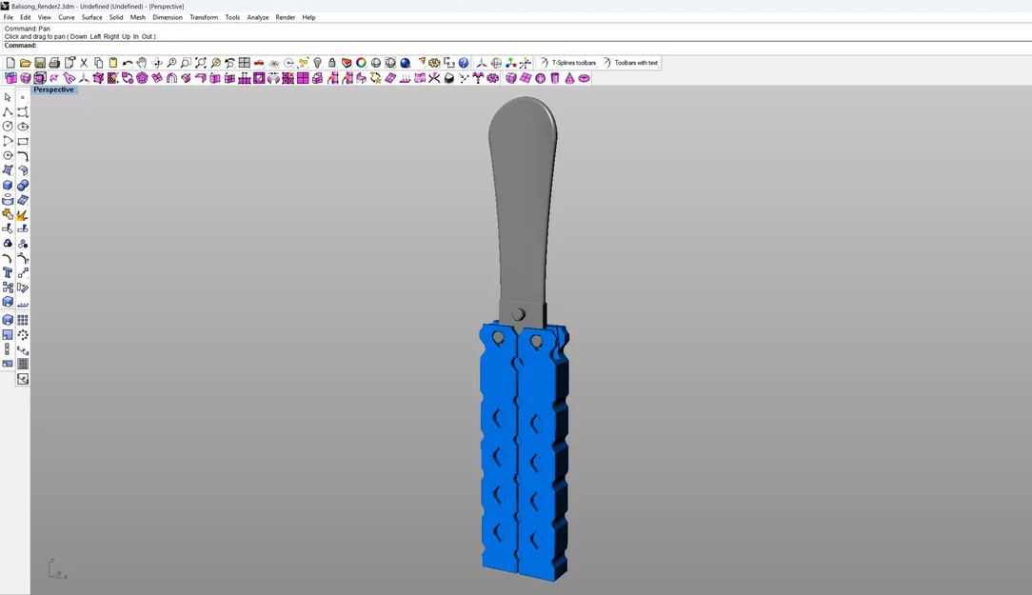The image size is (1032, 595).
Task: Click the Perspective viewport title tab
Action: (54, 89)
